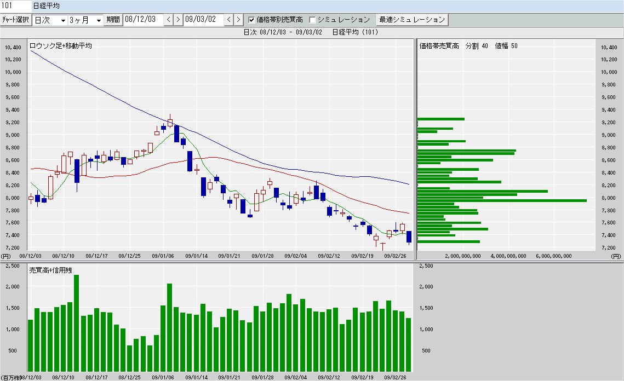Click the longest green price-band volume bar
The image size is (624, 381).
click(501, 200)
